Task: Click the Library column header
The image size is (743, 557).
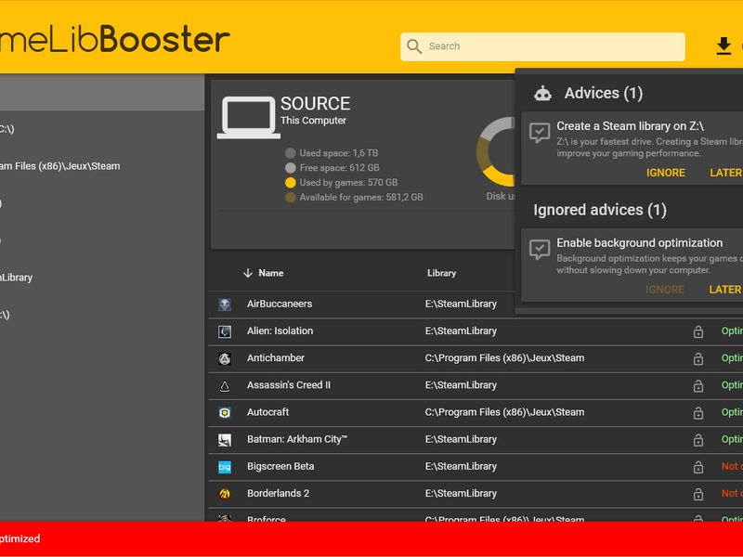Action: coord(441,273)
